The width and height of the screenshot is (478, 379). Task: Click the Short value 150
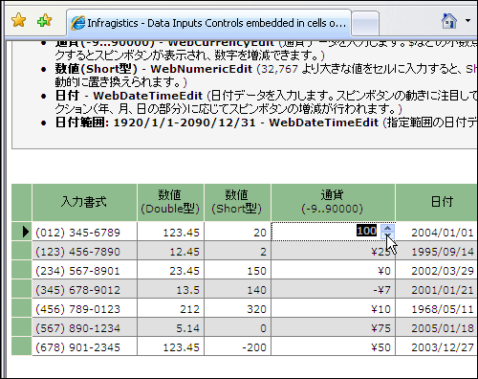(237, 270)
